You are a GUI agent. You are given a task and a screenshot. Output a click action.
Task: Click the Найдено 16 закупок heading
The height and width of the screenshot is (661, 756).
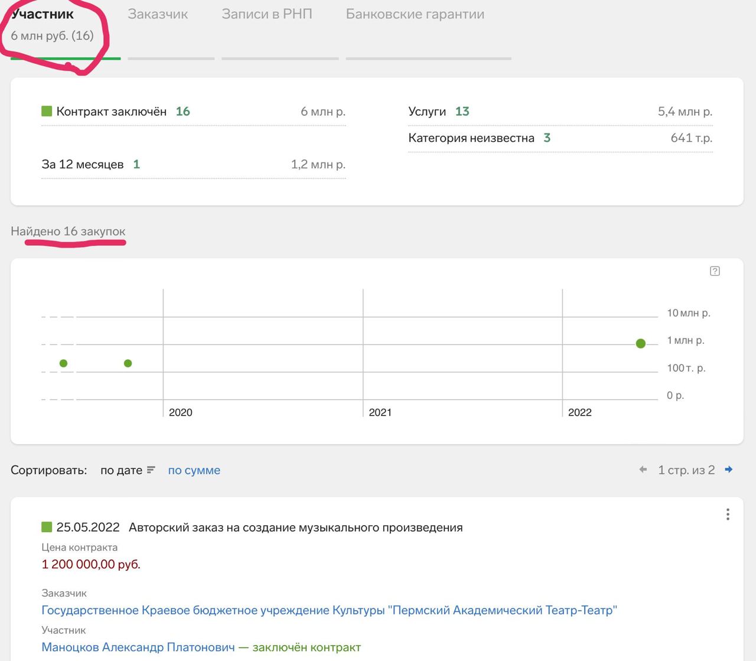click(68, 232)
